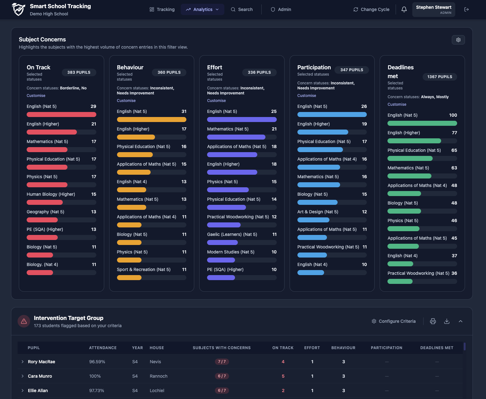Switch to the Tracking section

click(x=162, y=9)
